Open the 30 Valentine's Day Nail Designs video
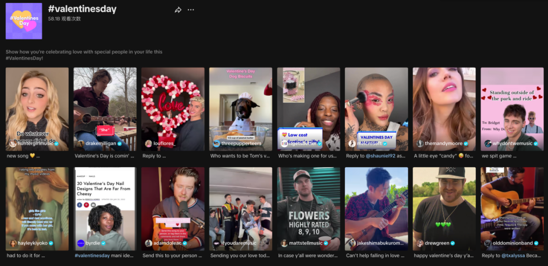Viewport: 548px width, 266px height. [105, 208]
